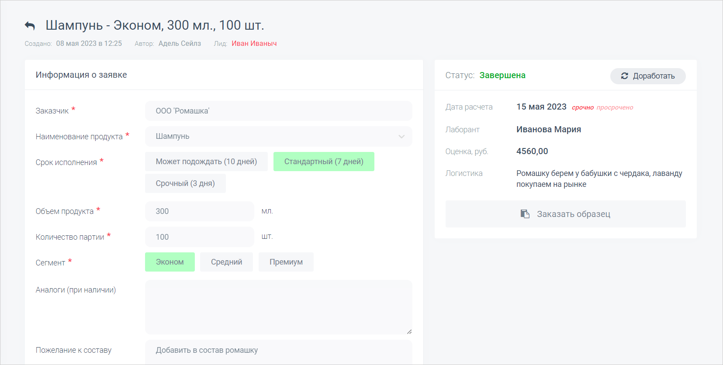Click the срочно label

[x=583, y=107]
